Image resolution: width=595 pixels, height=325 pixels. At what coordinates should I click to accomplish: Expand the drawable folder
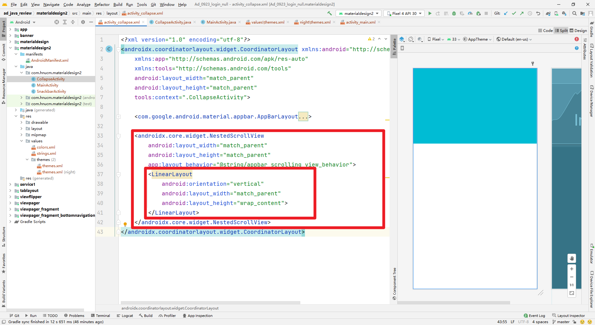click(21, 122)
